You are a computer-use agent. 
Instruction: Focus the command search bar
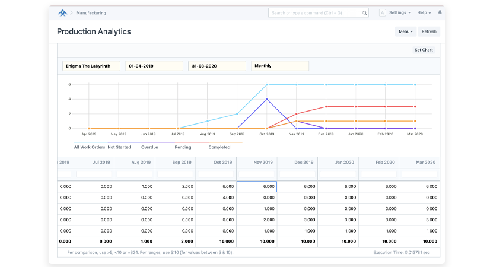coord(318,13)
